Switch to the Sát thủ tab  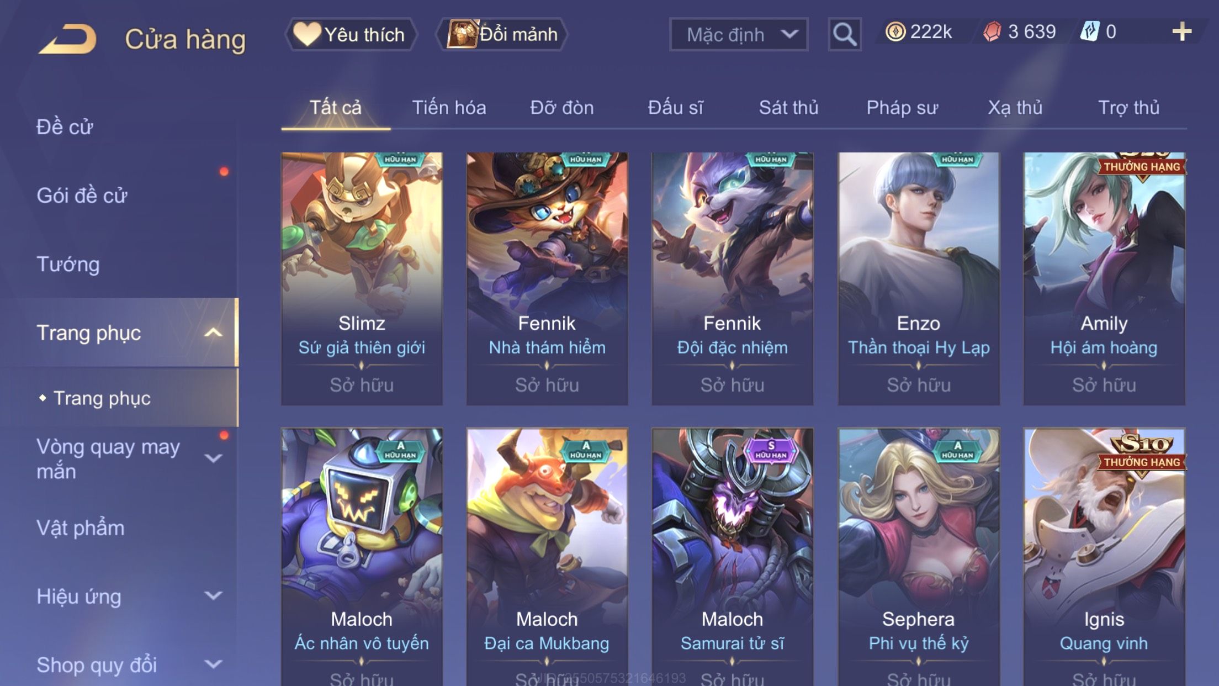[788, 107]
